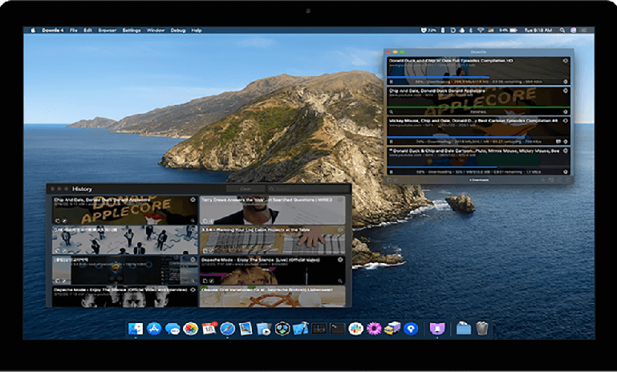Open the purple Downie icon in the Dock
617x372 pixels.
[436, 329]
